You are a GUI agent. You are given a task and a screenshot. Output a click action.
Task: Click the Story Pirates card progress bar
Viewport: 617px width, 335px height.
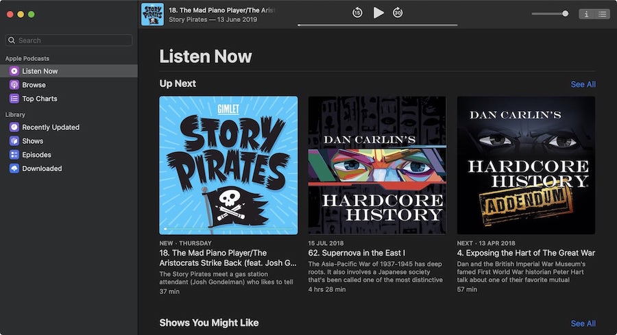228,228
